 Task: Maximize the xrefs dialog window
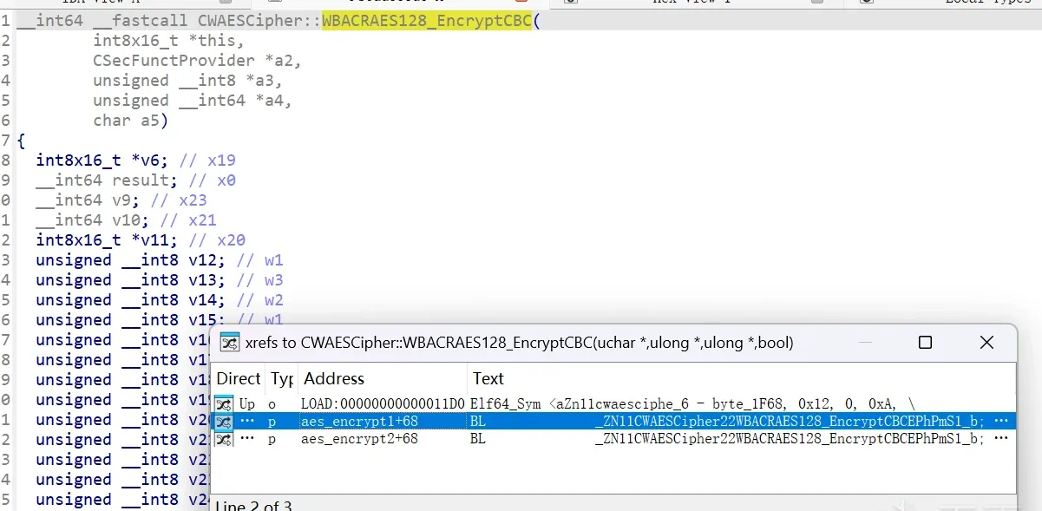pyautogui.click(x=925, y=343)
